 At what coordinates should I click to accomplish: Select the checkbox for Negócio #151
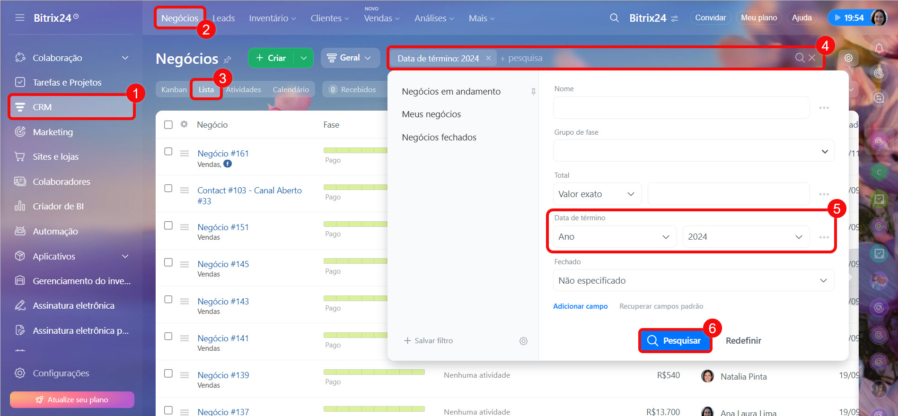[x=168, y=225]
